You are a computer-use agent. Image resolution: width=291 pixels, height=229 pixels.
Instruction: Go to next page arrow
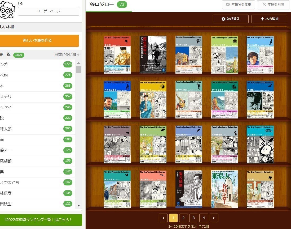click(x=214, y=218)
